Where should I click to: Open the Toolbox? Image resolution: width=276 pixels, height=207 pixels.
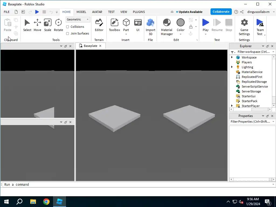point(114,25)
